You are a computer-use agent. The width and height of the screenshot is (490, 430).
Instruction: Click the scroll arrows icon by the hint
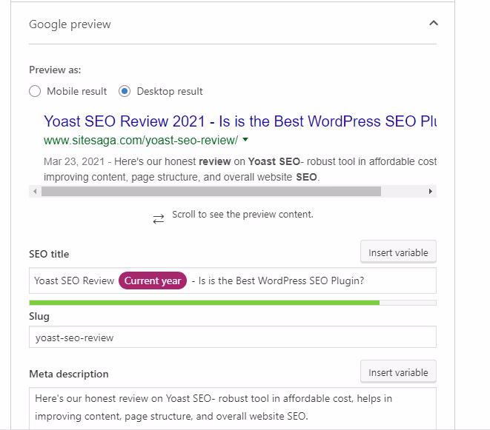(159, 219)
